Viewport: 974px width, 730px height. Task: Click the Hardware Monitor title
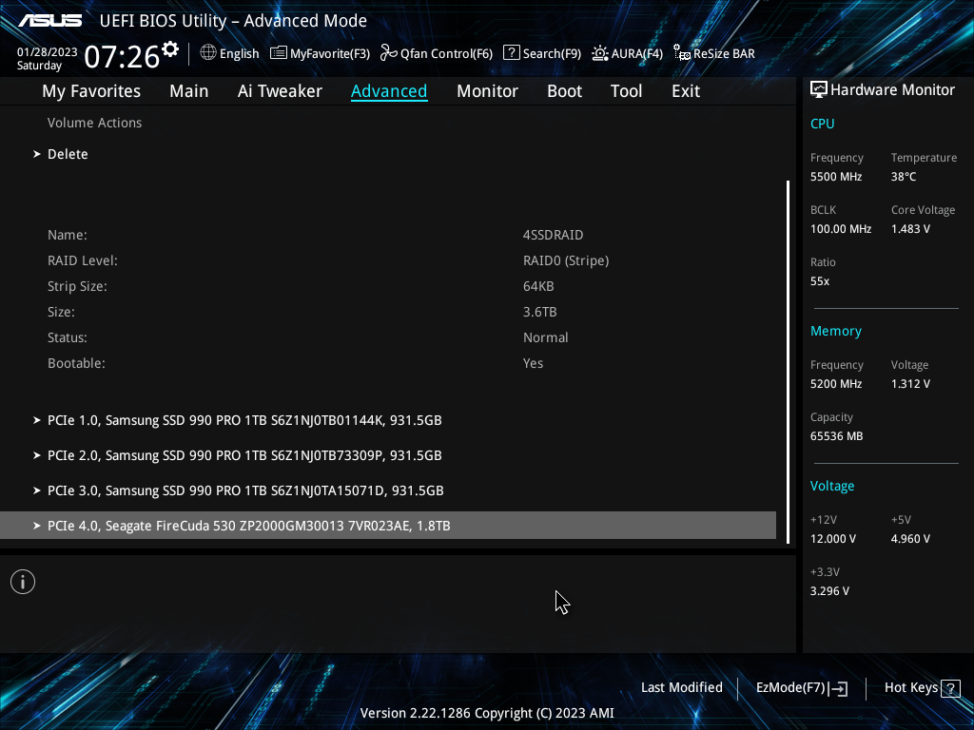(892, 90)
